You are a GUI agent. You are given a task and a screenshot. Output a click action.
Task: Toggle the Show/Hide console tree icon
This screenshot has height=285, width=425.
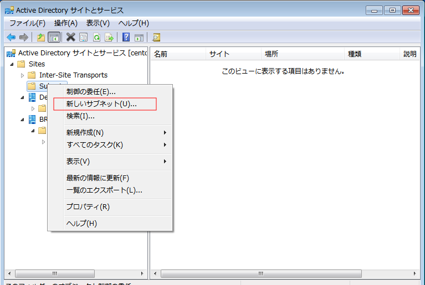click(54, 37)
